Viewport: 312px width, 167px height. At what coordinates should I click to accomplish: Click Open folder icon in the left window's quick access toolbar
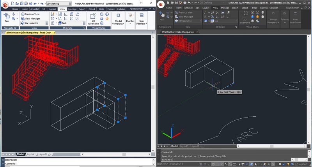coord(17,4)
